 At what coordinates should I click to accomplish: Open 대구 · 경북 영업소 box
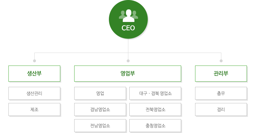point(155,93)
